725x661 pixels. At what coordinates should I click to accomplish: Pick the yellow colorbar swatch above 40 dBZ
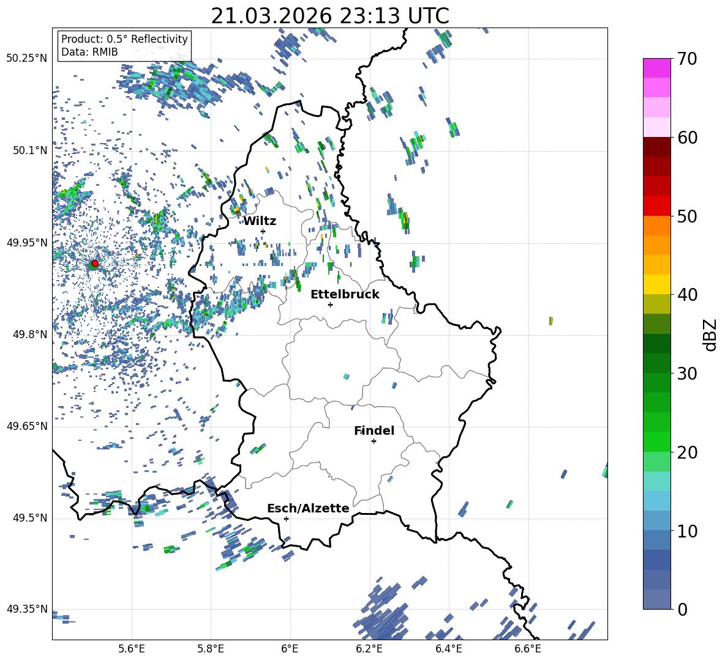coord(657,284)
